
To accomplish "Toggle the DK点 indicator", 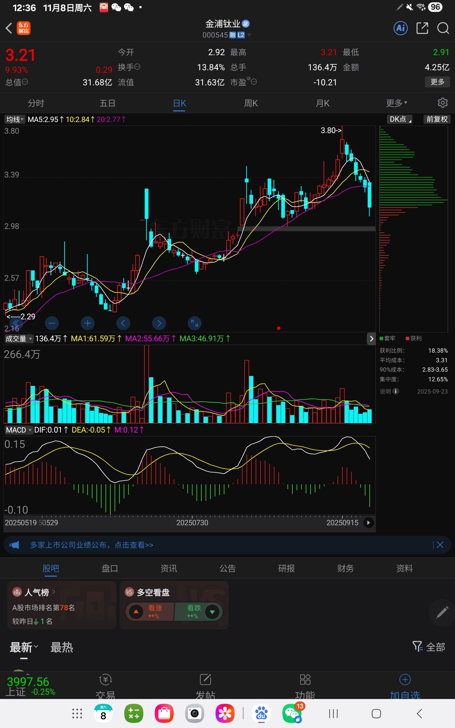I will click(x=399, y=119).
